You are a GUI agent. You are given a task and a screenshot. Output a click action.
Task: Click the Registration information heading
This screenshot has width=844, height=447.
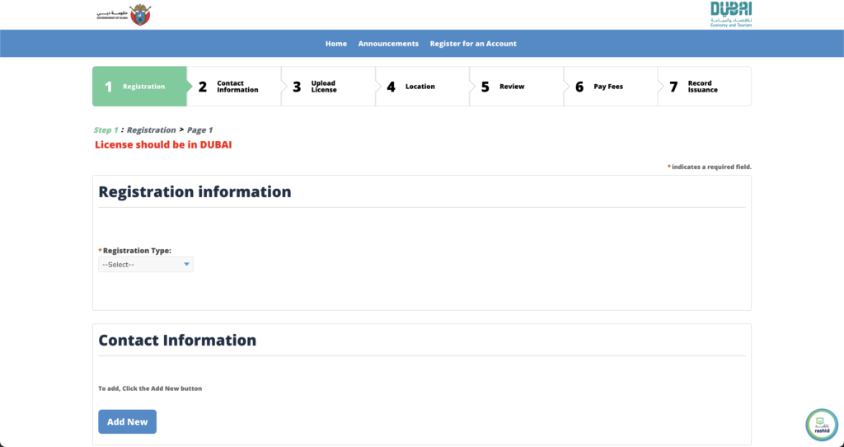click(195, 191)
